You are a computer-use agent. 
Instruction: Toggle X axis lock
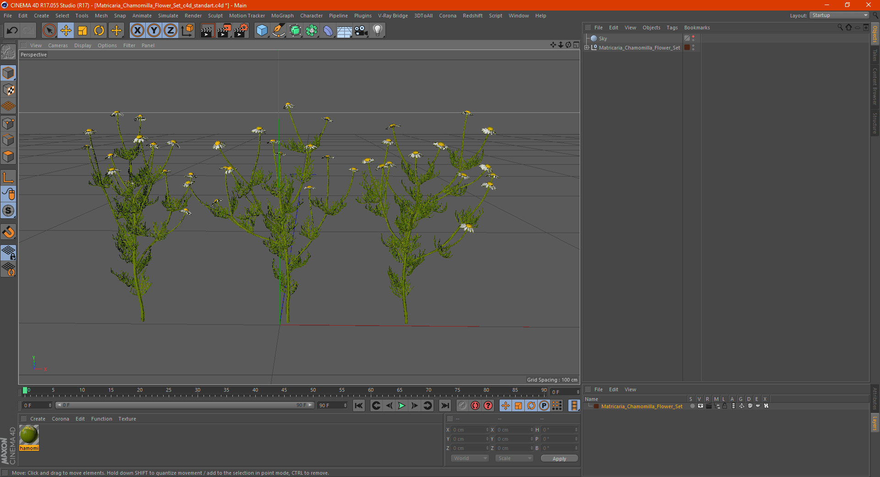pos(137,31)
